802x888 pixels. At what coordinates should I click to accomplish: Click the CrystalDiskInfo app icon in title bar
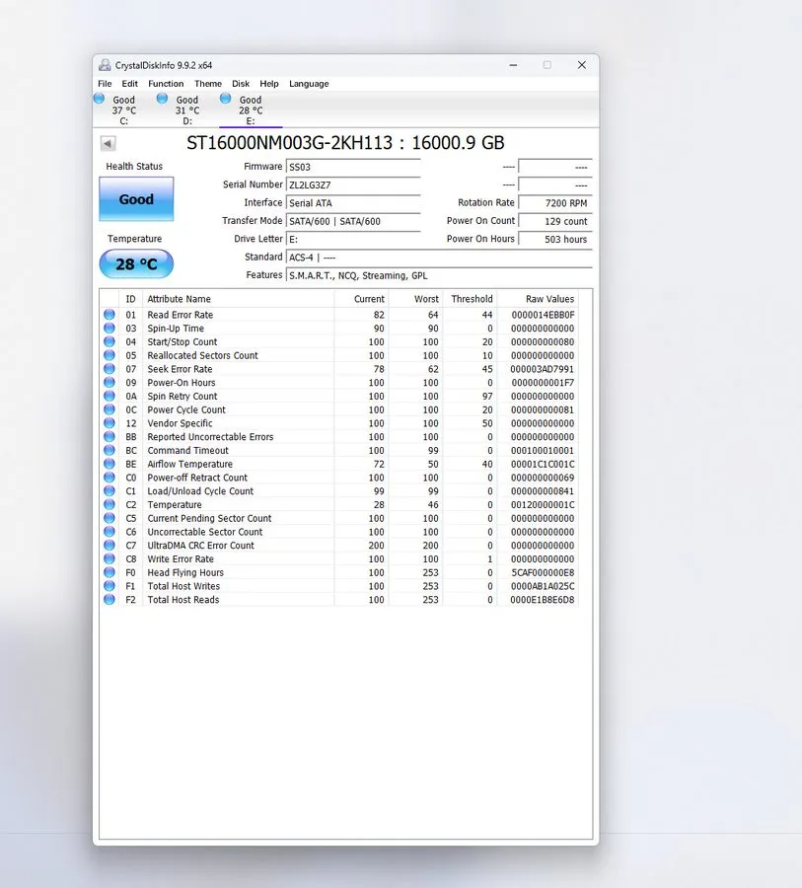click(105, 65)
